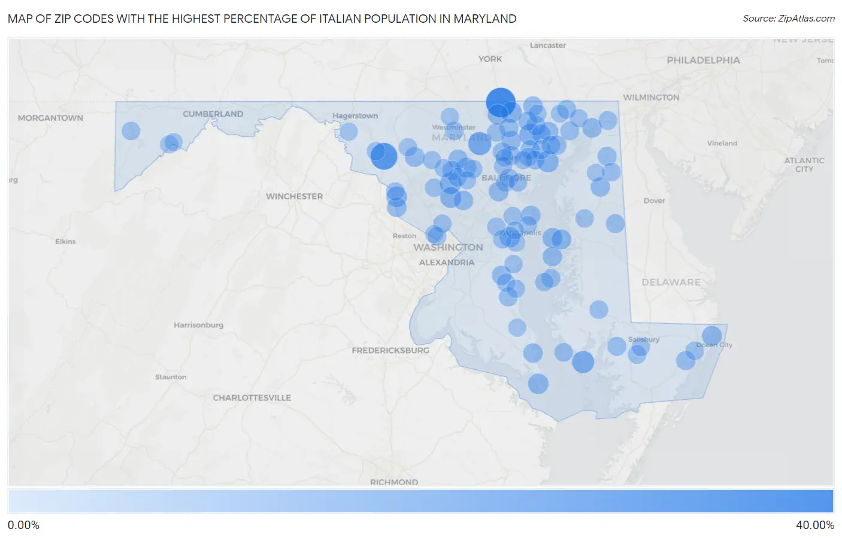The width and height of the screenshot is (842, 538).
Task: Click the CHARLOTTESVILLE map label
Action: tap(252, 397)
